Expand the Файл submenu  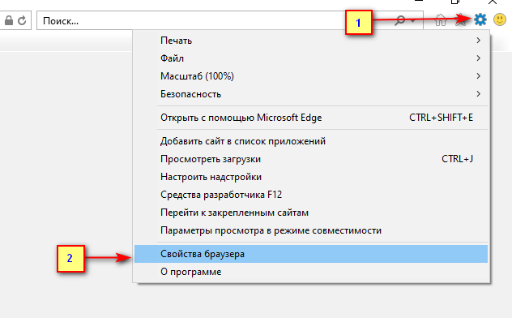(310, 58)
